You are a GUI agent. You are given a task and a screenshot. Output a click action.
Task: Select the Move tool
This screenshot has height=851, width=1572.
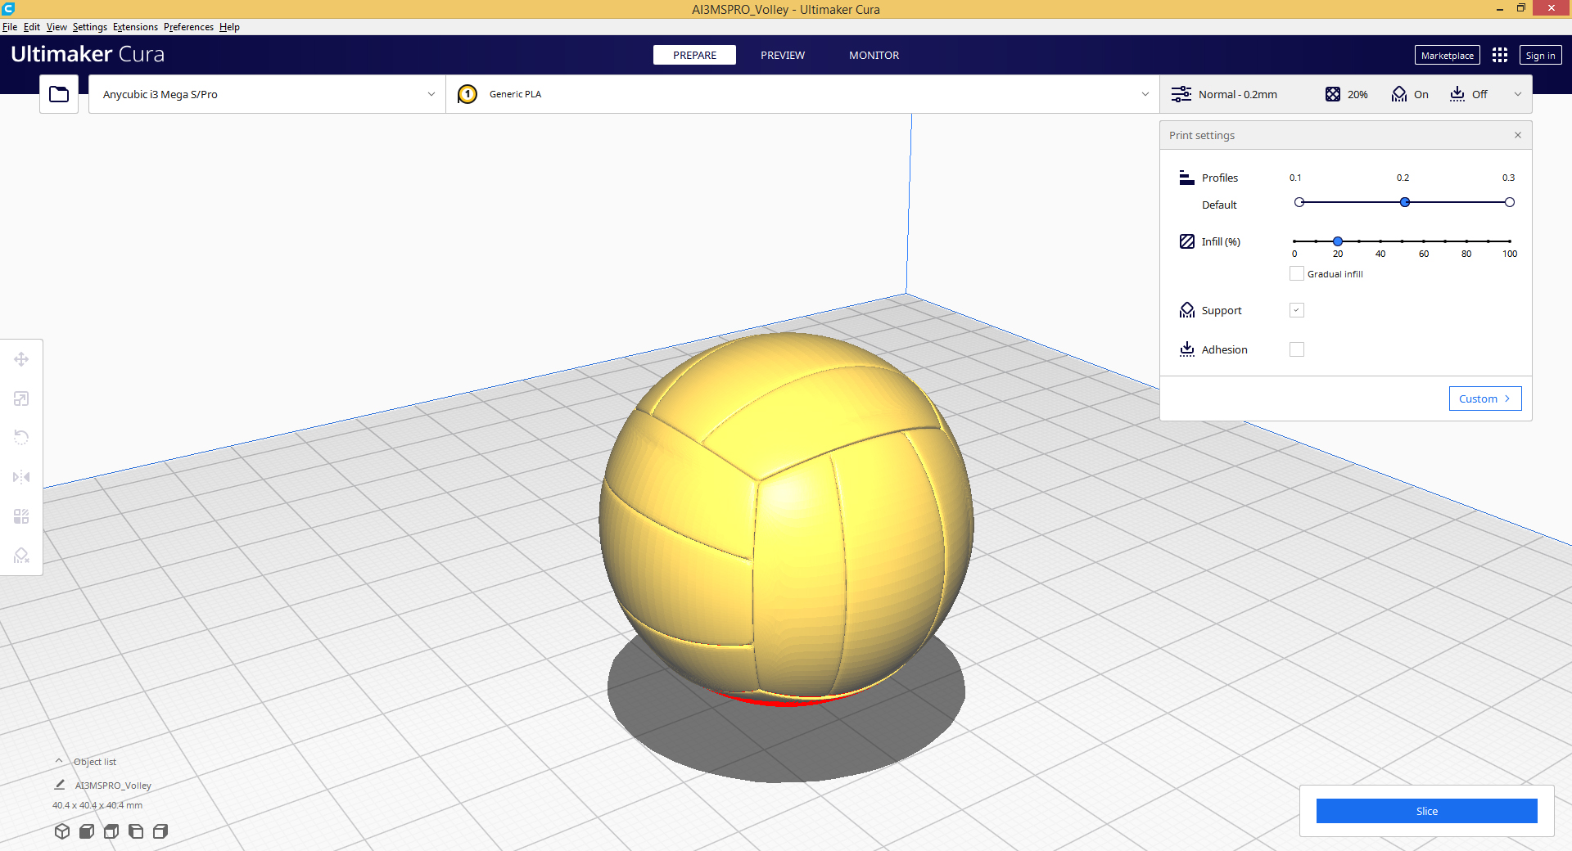tap(21, 359)
